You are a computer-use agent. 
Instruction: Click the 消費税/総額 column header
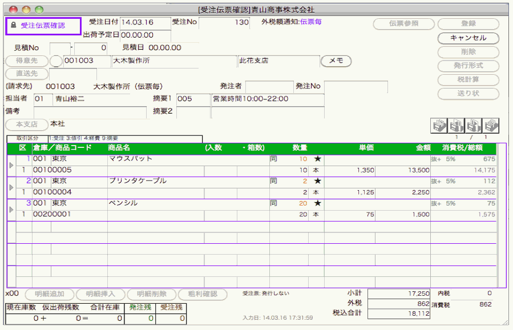(462, 148)
